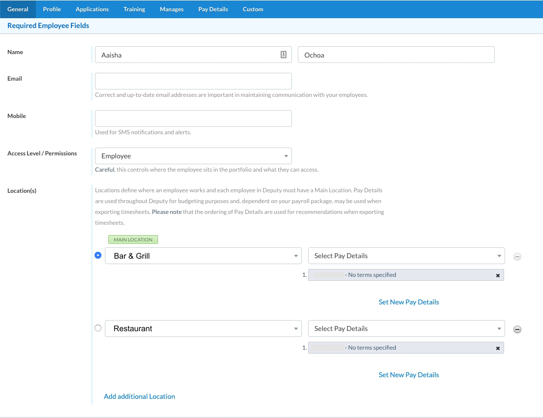Open Select Pay Details for Restaurant

point(406,328)
